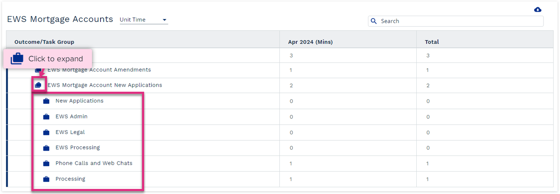Select the New Applications task group
The image size is (560, 194).
pos(79,101)
